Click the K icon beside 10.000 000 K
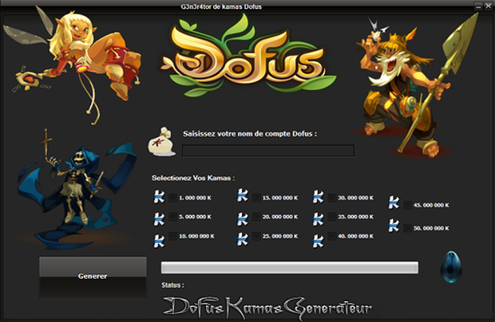This screenshot has width=495, height=322. pos(159,241)
